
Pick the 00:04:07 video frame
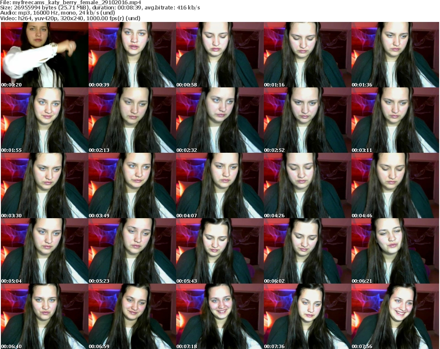[220, 186]
